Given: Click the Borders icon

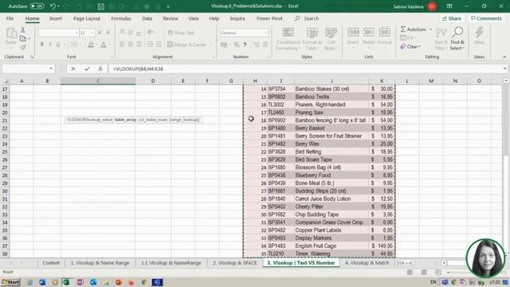Looking at the screenshot, I should 74,45.
